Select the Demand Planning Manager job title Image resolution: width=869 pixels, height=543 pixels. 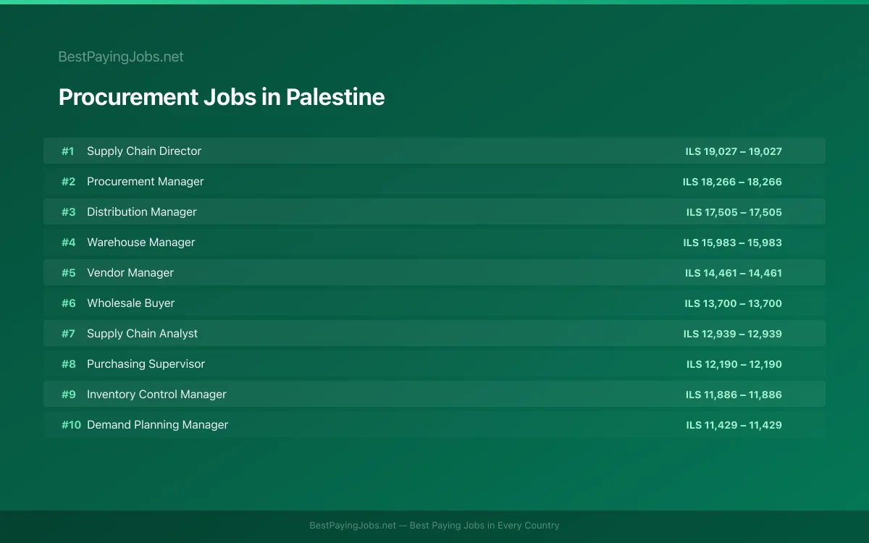[x=158, y=424]
